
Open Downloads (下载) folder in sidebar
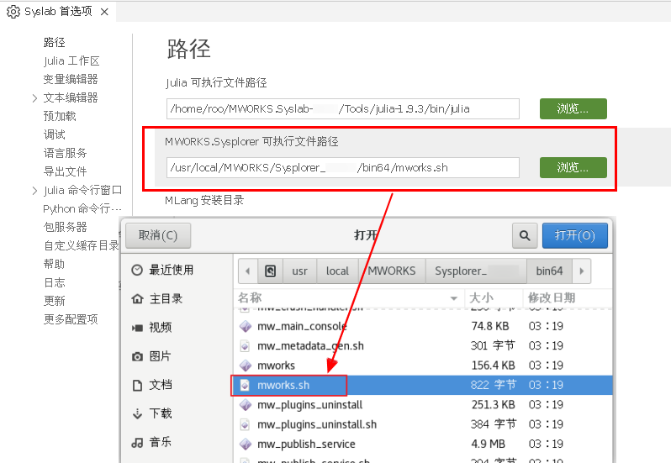pos(160,413)
